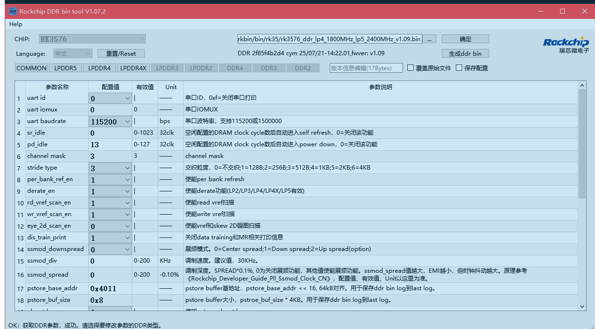
Task: Click the 版本信息编辑 input field
Action: [x=366, y=68]
